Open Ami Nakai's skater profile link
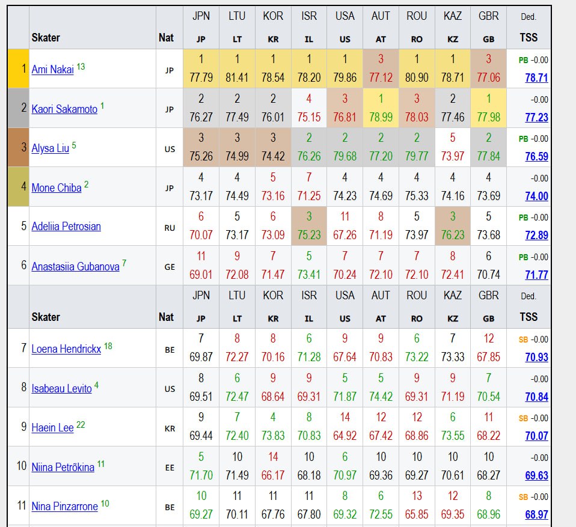Screen dimensions: 576x527 [52, 70]
